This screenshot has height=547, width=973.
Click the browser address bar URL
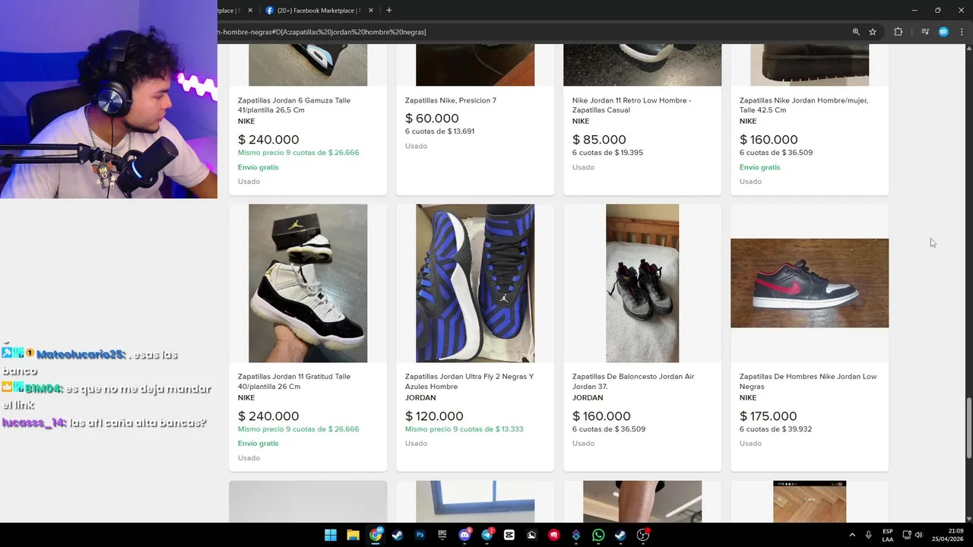pos(322,32)
